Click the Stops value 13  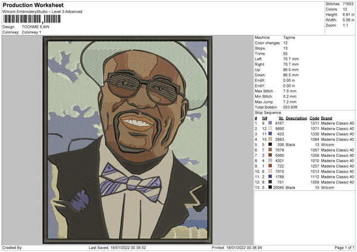(x=285, y=48)
